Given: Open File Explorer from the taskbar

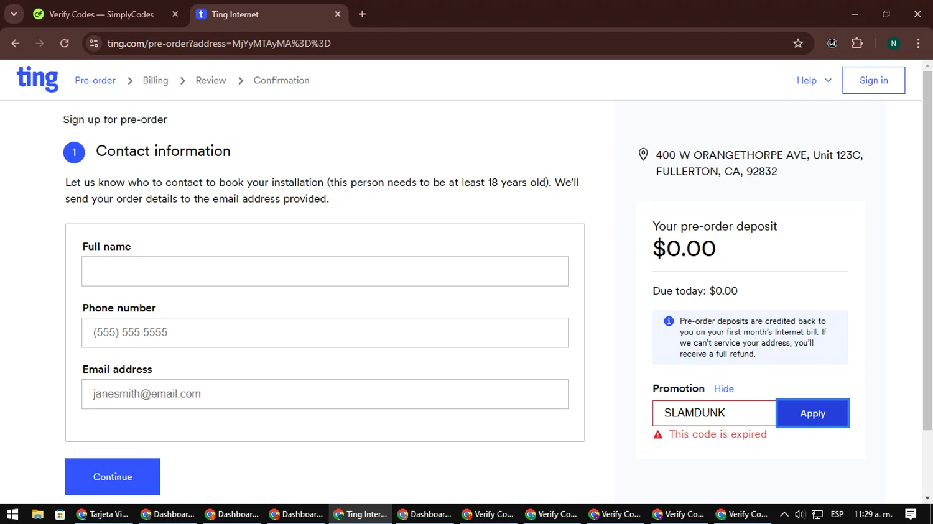Looking at the screenshot, I should click(x=38, y=514).
